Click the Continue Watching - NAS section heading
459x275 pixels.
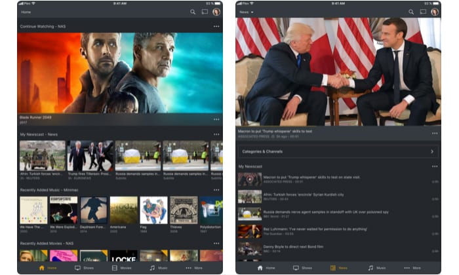coord(43,26)
